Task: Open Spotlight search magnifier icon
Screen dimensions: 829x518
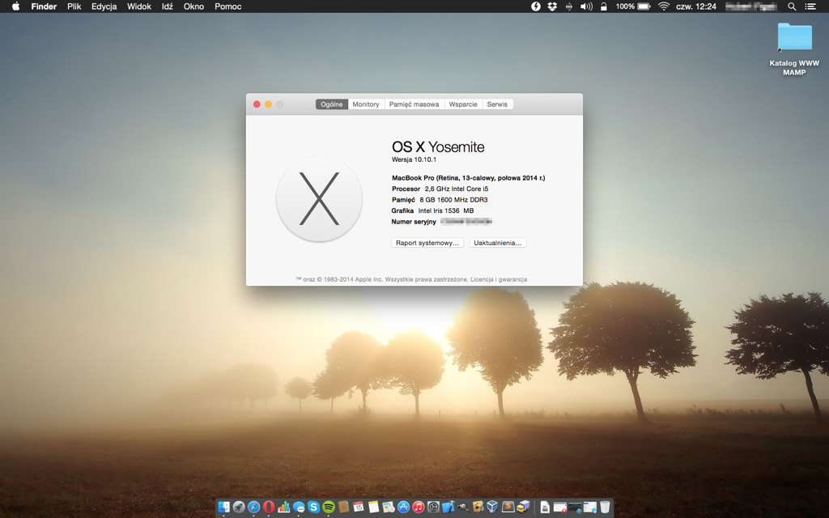Action: click(x=792, y=6)
